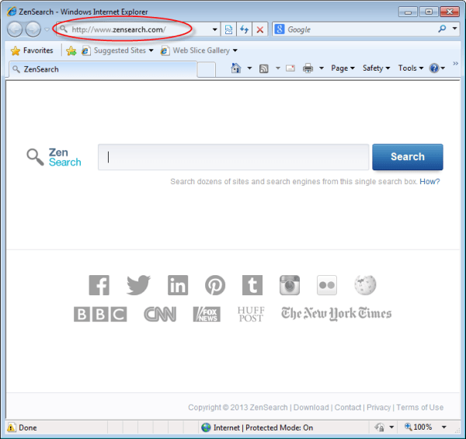Expand the command bar overflow chevron
The width and height of the screenshot is (466, 439).
[455, 63]
